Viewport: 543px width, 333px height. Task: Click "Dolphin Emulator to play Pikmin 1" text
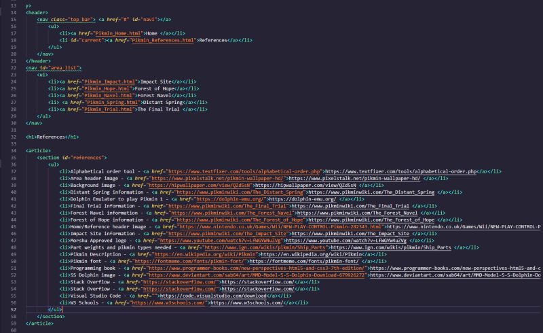(x=116, y=199)
